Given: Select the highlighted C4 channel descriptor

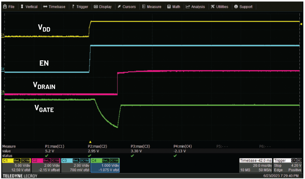Looking at the screenshot, I should pos(105,165).
